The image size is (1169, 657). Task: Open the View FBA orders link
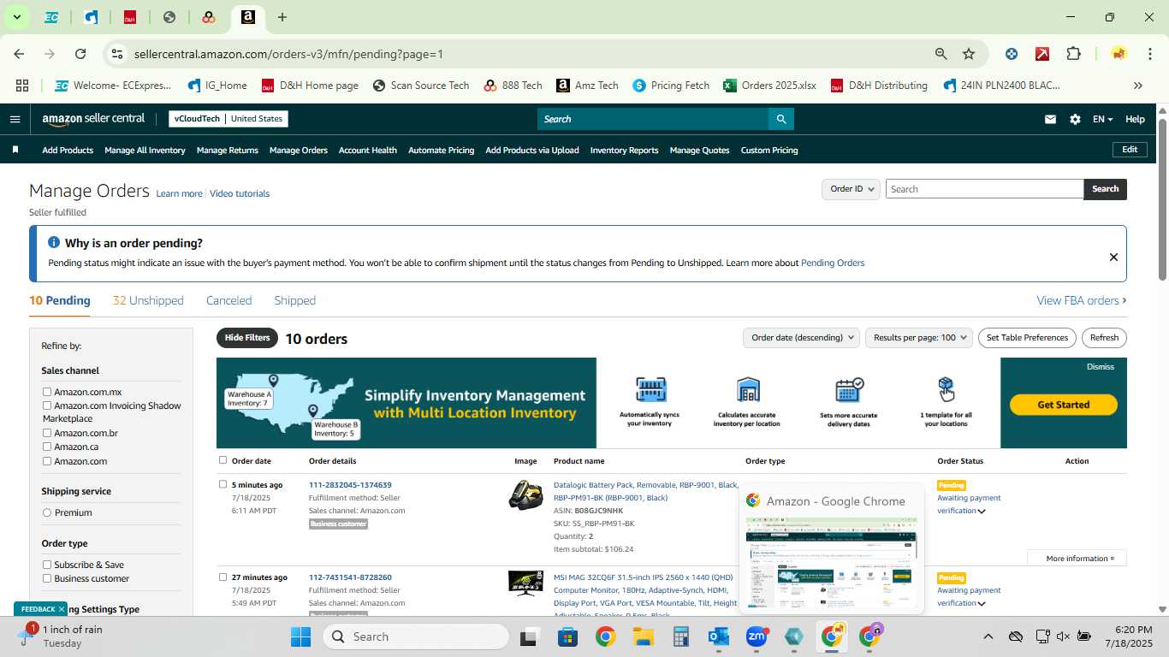pyautogui.click(x=1082, y=300)
